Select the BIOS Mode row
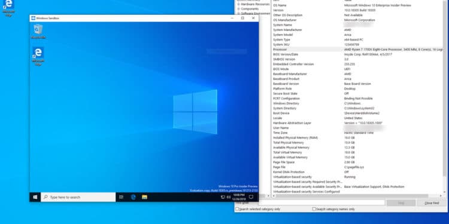Viewport: 449px width, 224px height. pyautogui.click(x=357, y=69)
